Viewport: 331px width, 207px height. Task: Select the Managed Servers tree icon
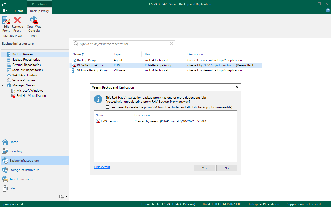point(9,85)
